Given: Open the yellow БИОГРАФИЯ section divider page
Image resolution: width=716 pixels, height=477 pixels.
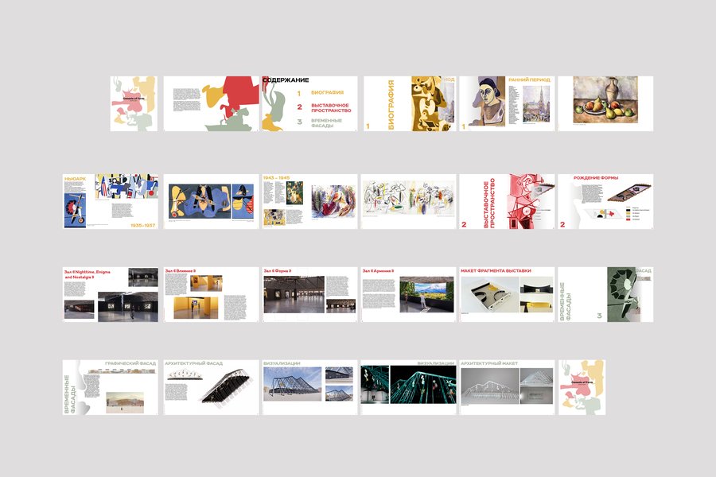Looking at the screenshot, I should click(x=410, y=103).
